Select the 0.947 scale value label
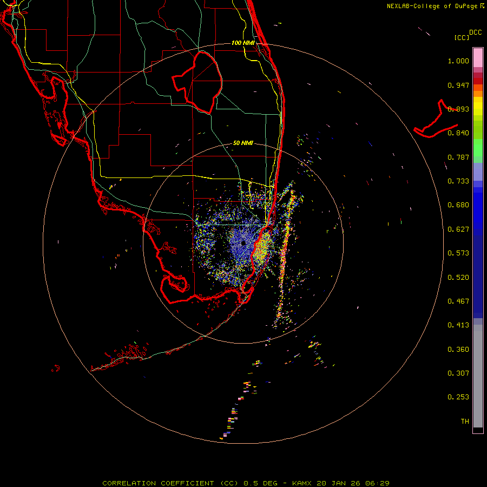Screen dimensions: 487x487 458,85
